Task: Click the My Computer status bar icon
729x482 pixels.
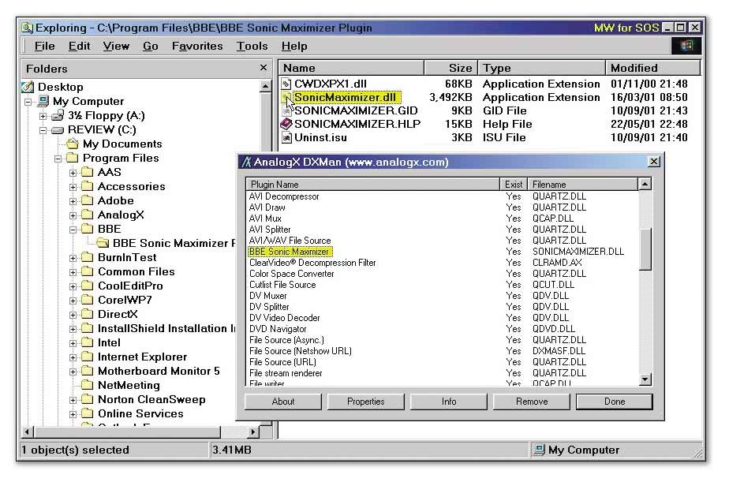Action: click(540, 450)
